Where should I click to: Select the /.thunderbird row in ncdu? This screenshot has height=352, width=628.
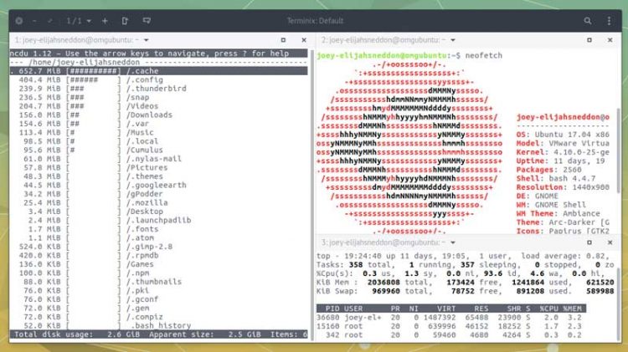(x=159, y=89)
